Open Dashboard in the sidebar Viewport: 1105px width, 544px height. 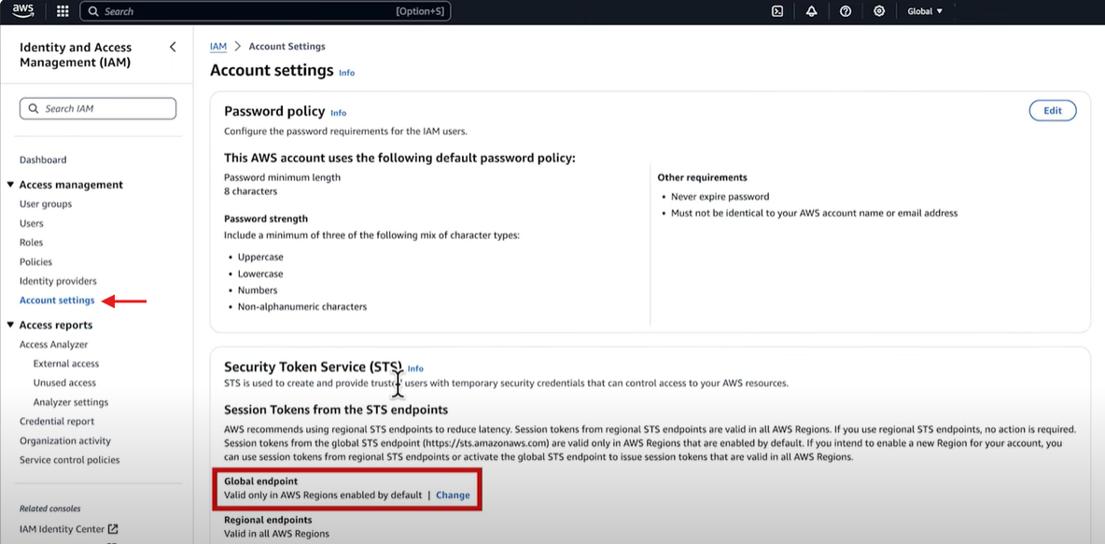43,160
